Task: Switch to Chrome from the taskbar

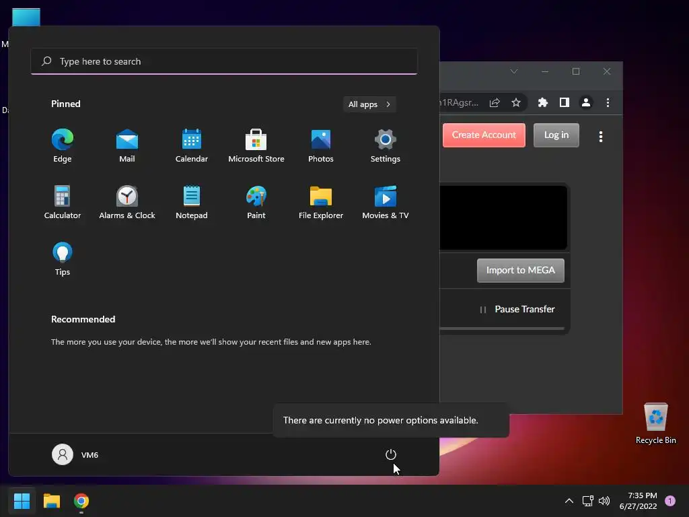Action: tap(81, 501)
